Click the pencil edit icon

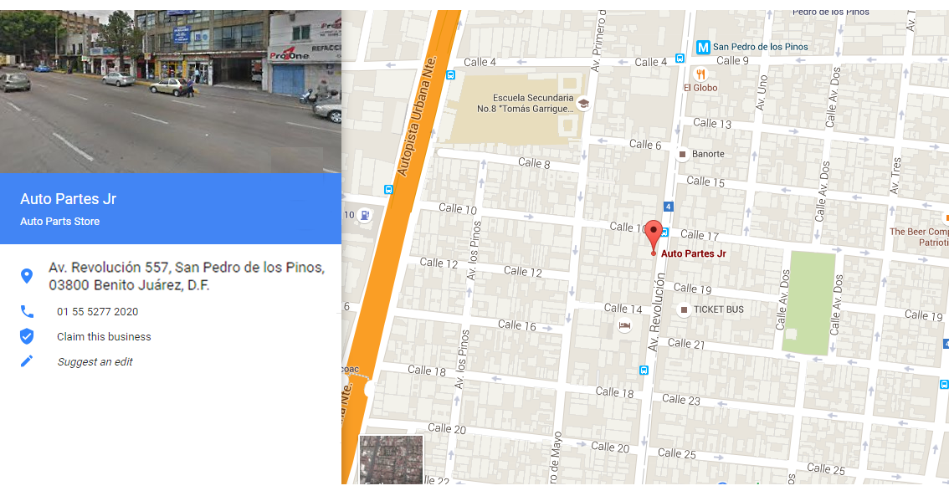[27, 361]
